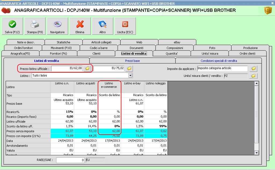Select the Listini di vendita sub-tab
Viewport: 275px width, 170px height.
click(46, 61)
